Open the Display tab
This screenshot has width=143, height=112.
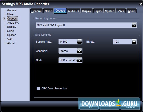(x=87, y=11)
